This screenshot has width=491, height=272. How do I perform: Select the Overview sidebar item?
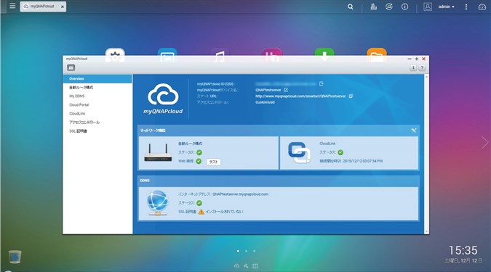[97, 78]
